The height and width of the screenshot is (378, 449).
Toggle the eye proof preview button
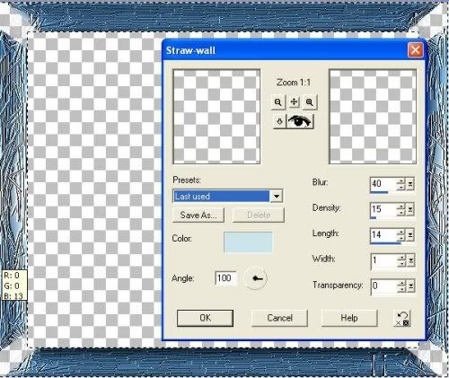point(300,121)
